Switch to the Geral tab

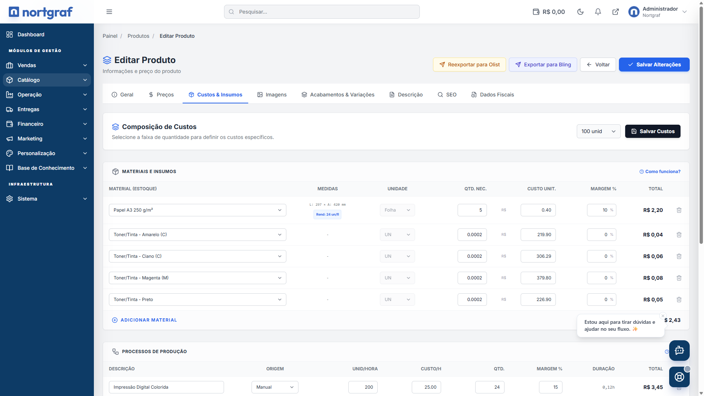point(122,95)
